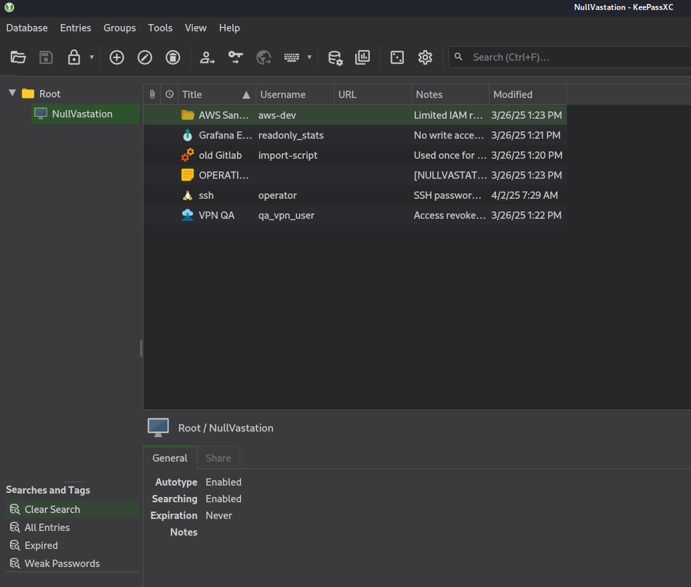Viewport: 691px width, 587px height.
Task: Click the sidebar splitter handle
Action: (141, 348)
